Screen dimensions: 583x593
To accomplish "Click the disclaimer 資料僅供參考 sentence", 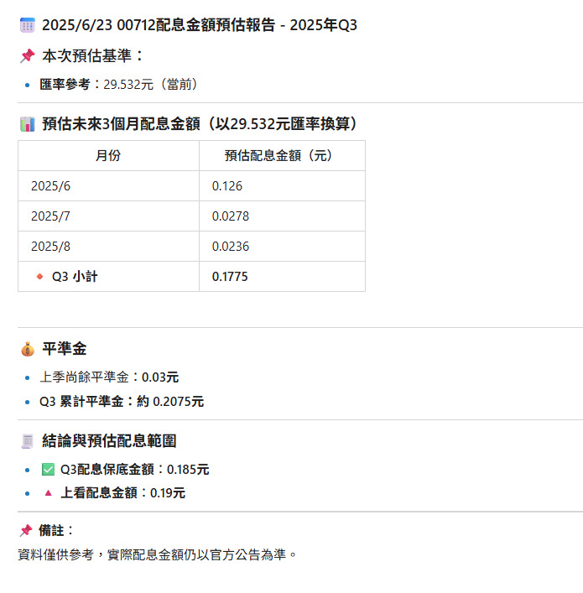I will 158,554.
